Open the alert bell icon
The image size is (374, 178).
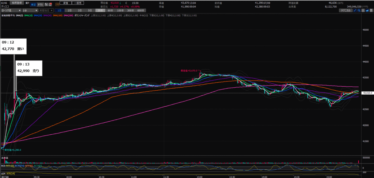click(50, 4)
